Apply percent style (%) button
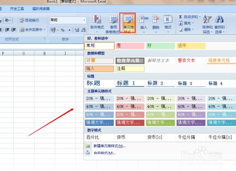This screenshot has height=171, width=236. point(63,30)
